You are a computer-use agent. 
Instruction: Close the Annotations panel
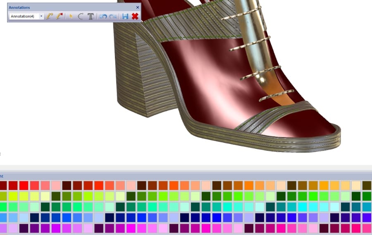(138, 7)
